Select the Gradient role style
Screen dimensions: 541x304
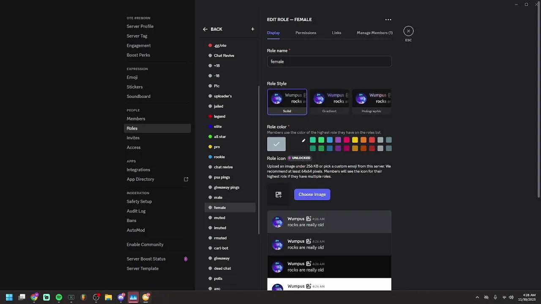(x=329, y=102)
